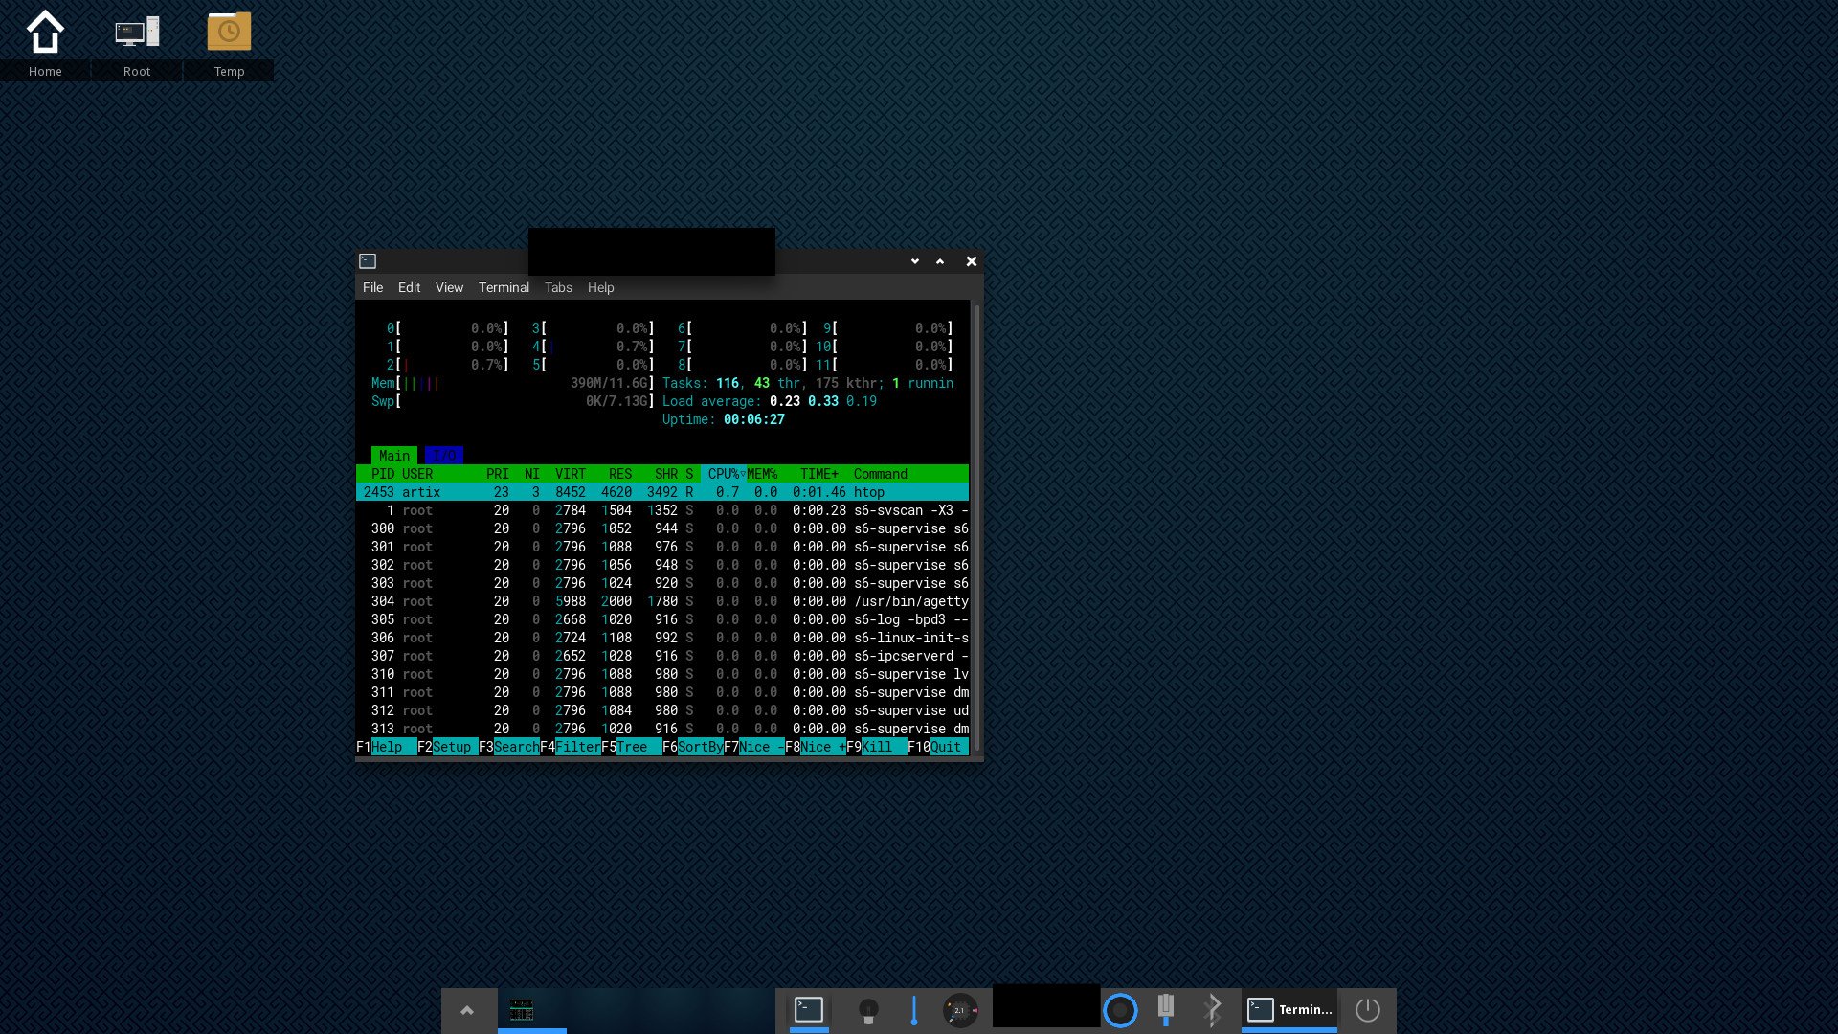Click F4 Filter in htop footer
This screenshot has height=1034, width=1838.
[570, 748]
